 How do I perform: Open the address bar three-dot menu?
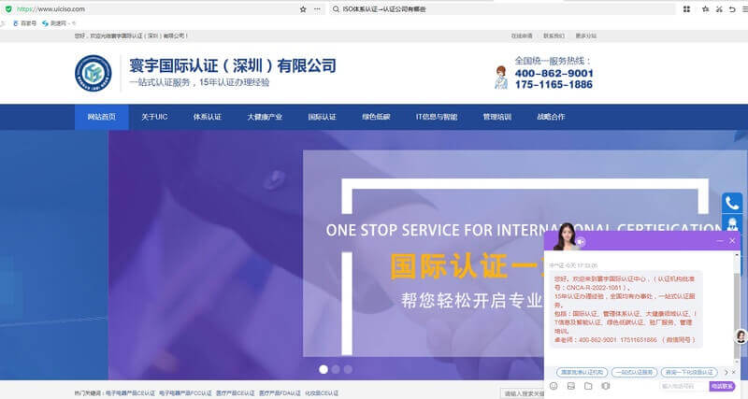(x=317, y=9)
